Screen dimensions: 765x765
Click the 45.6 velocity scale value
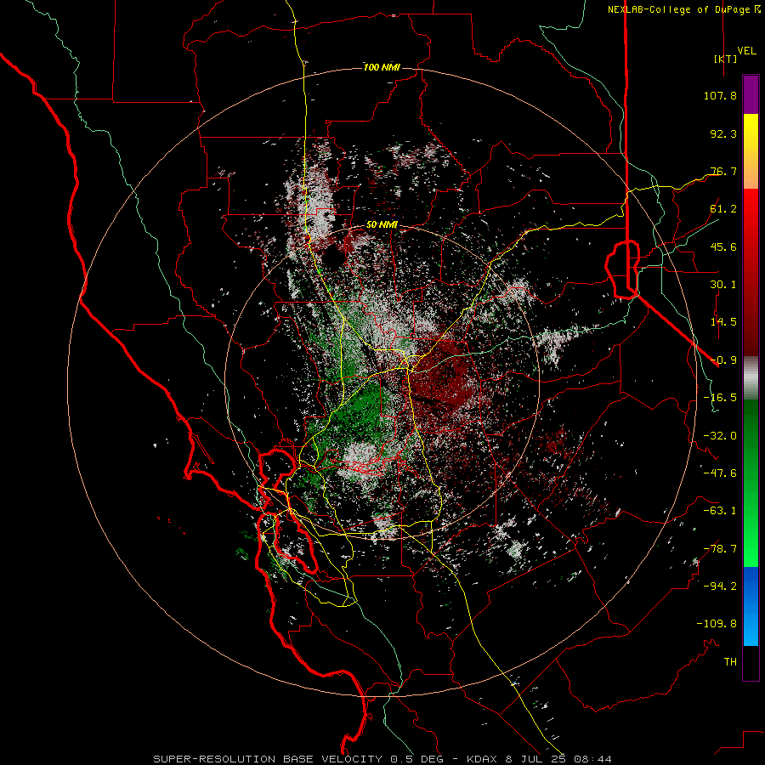(x=723, y=246)
